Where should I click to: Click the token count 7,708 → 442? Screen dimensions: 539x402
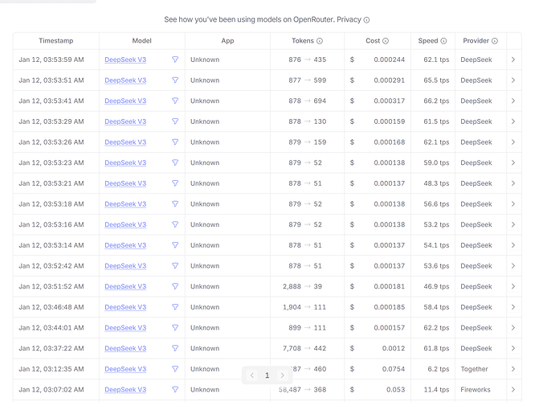[304, 348]
